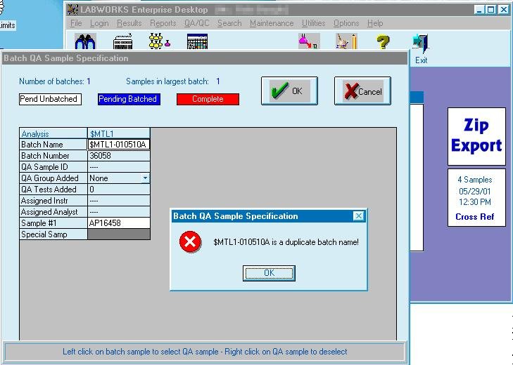The width and height of the screenshot is (513, 365).
Task: Click the Zip Export button
Action: click(476, 136)
